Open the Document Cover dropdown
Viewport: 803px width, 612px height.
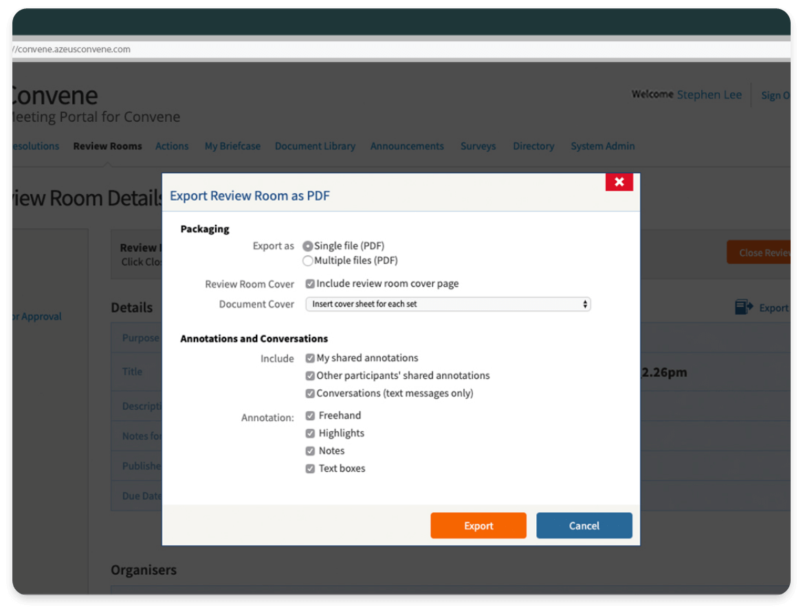pos(448,304)
